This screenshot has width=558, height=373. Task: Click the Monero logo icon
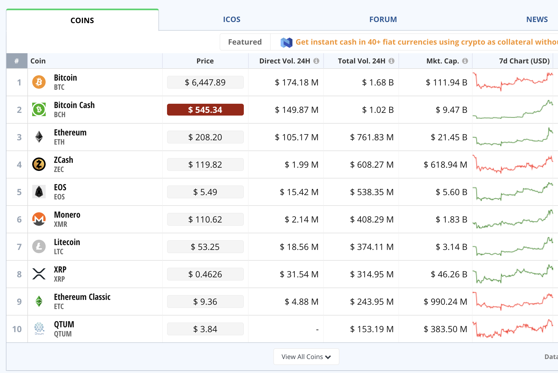pyautogui.click(x=39, y=219)
